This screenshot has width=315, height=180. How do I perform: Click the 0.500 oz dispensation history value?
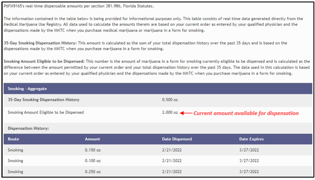[170, 100]
